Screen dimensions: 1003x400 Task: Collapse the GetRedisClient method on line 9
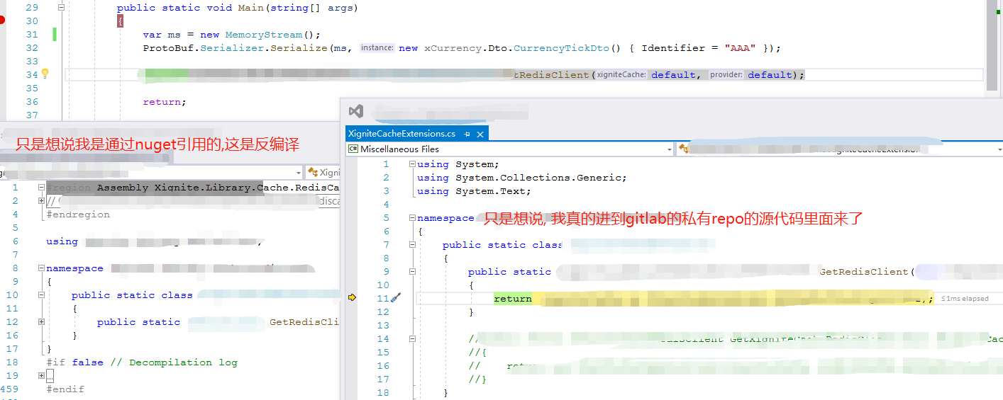tap(413, 272)
